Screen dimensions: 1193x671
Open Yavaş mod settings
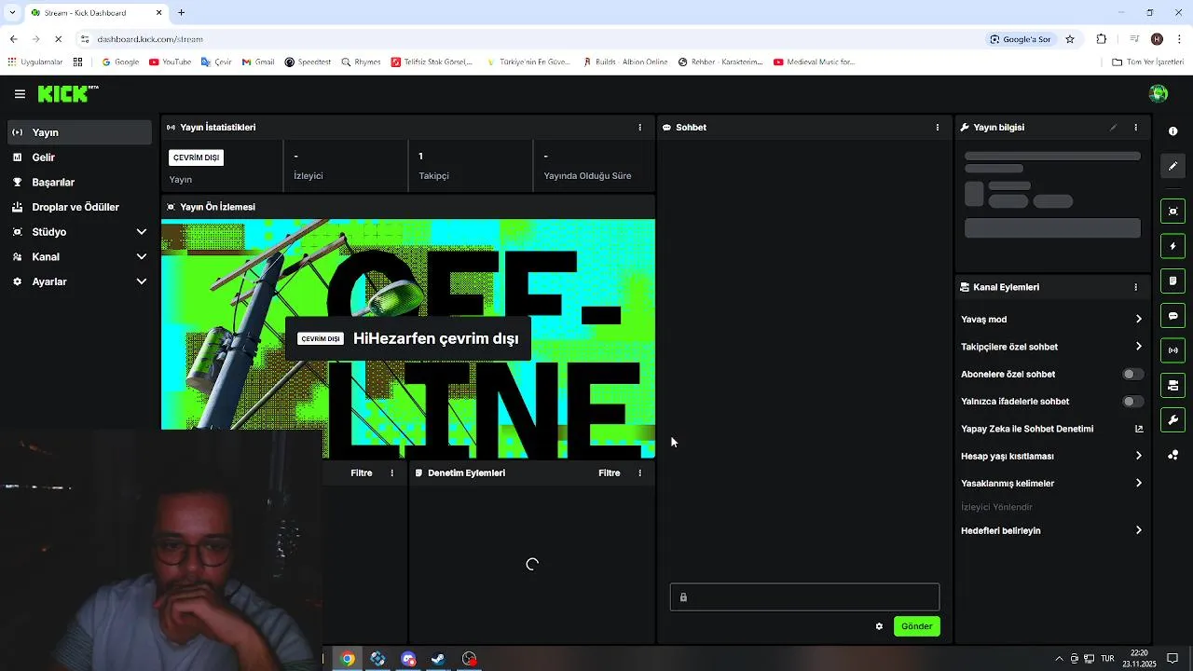coord(1051,319)
